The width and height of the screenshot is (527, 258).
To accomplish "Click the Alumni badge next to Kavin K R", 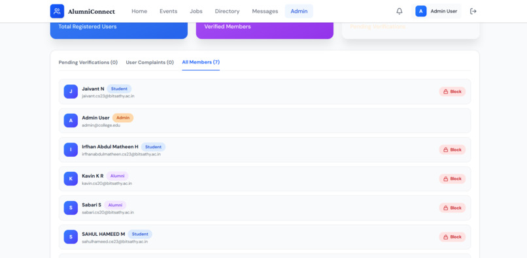I will [x=117, y=176].
